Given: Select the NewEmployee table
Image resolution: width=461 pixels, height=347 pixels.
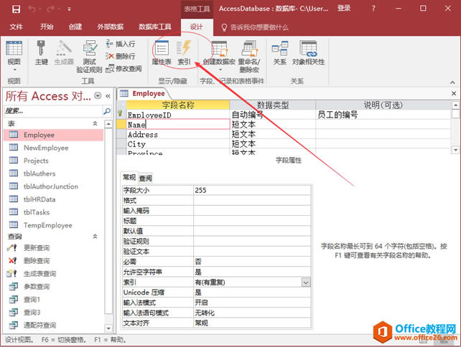Looking at the screenshot, I should click(54, 148).
